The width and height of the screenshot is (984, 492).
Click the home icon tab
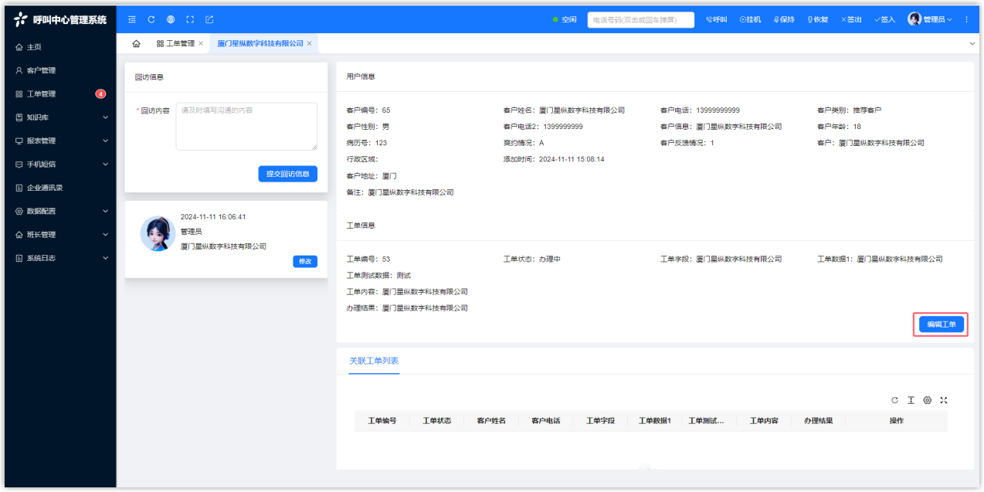[137, 44]
